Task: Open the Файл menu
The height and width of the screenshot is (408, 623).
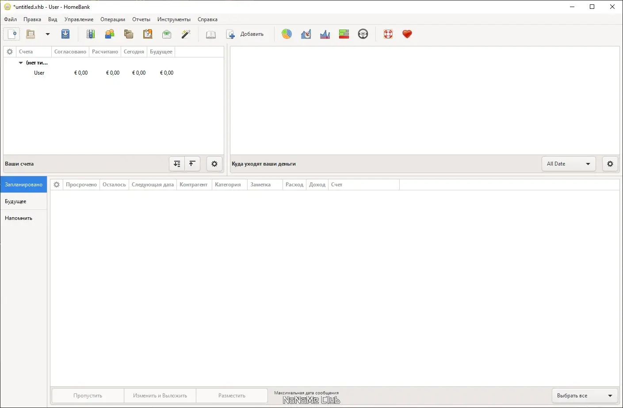Action: 11,19
